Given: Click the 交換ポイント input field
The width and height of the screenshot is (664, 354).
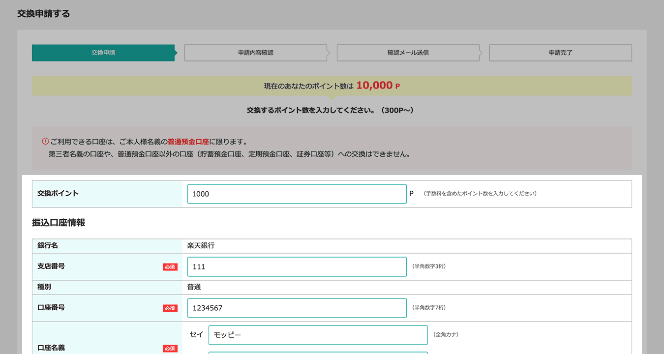Looking at the screenshot, I should pos(297,194).
